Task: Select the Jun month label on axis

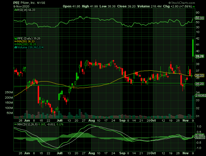Action: 28,120
